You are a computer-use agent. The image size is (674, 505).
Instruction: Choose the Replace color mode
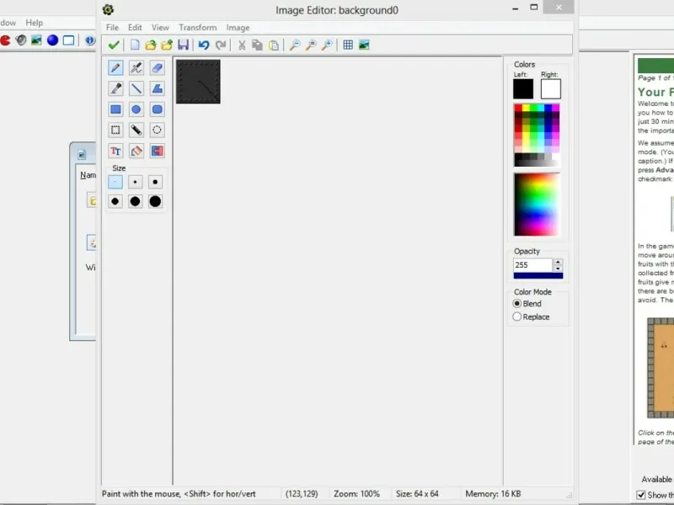(x=531, y=317)
